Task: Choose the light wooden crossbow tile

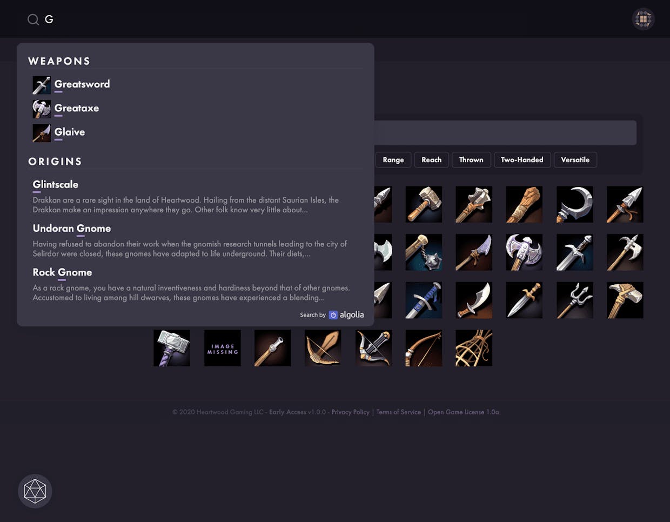Action: (323, 348)
